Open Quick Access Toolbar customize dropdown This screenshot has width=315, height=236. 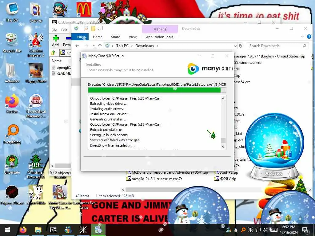99,29
